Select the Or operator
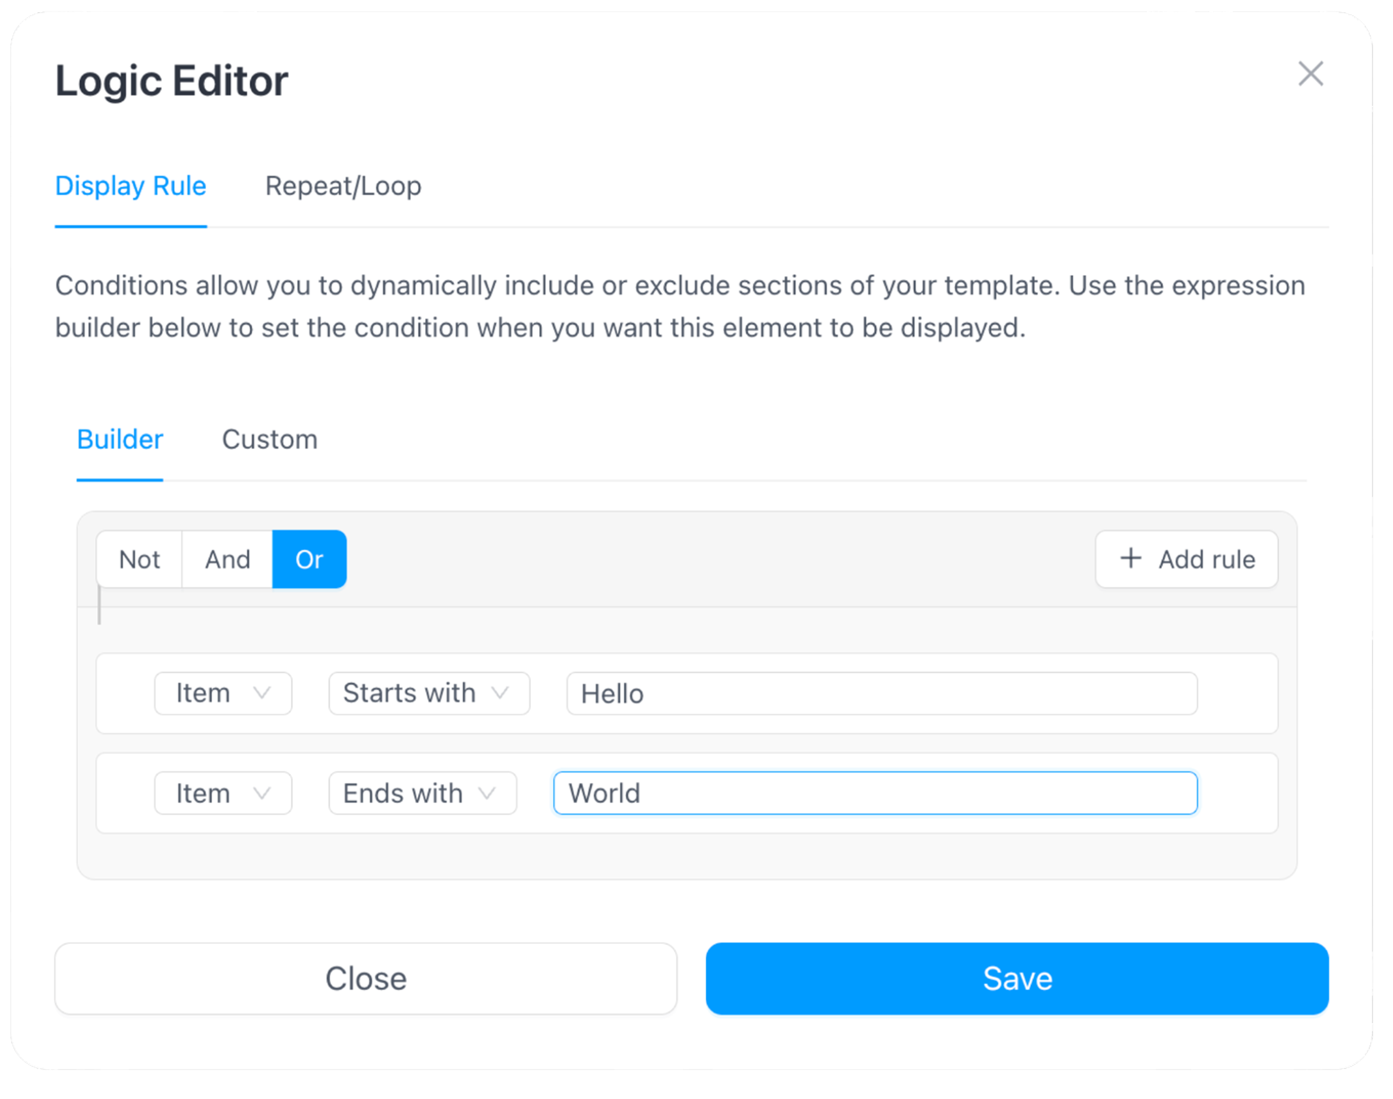This screenshot has height=1099, width=1393. coord(309,559)
